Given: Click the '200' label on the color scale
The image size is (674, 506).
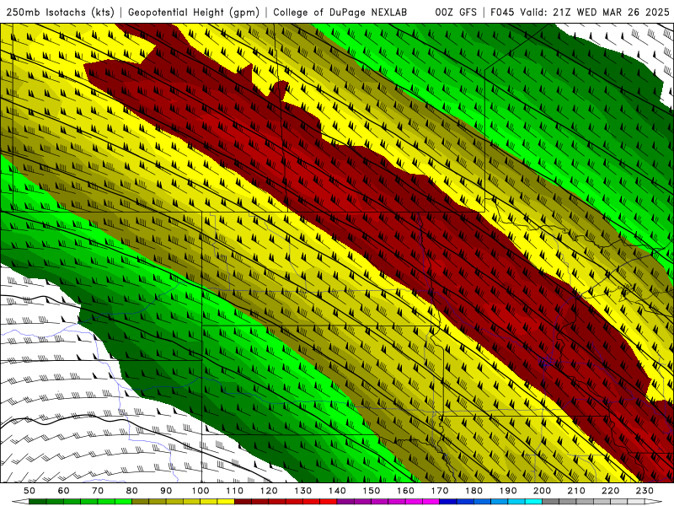Looking at the screenshot, I should tap(542, 491).
